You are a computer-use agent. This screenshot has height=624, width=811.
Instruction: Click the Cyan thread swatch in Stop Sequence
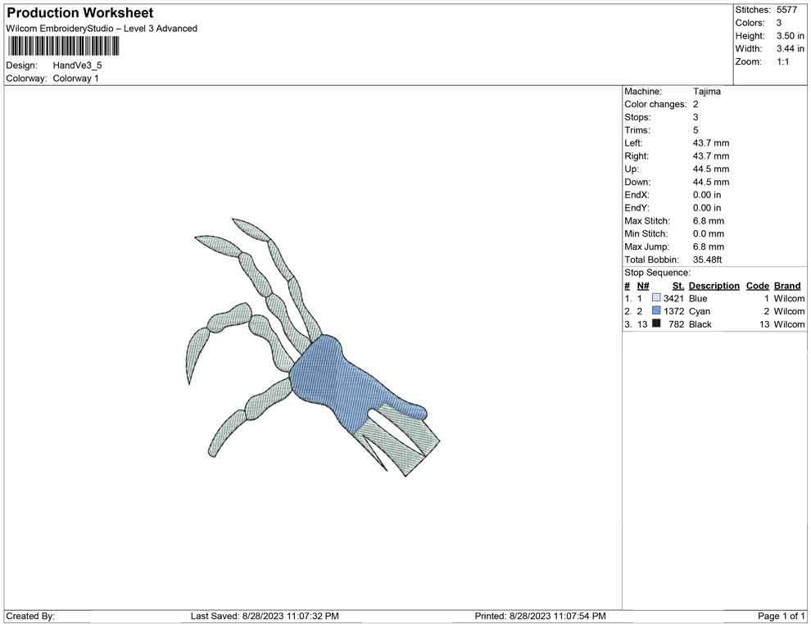pos(655,311)
